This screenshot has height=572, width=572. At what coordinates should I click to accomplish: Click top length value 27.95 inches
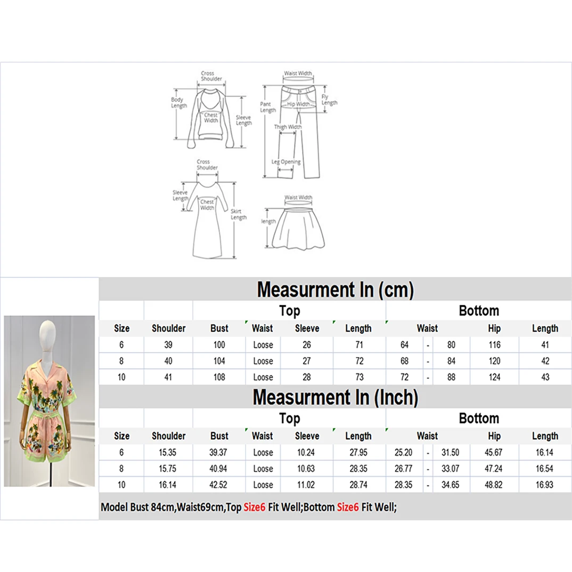(x=358, y=452)
